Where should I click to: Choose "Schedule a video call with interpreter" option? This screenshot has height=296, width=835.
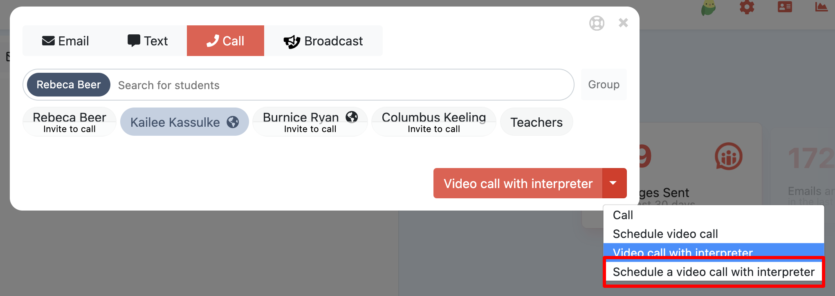[x=713, y=272]
